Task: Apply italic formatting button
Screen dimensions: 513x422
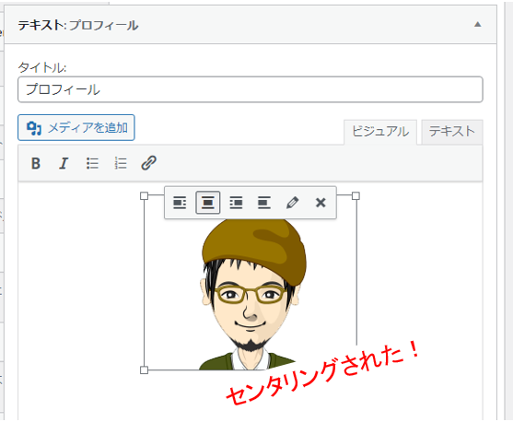Action: coord(64,163)
